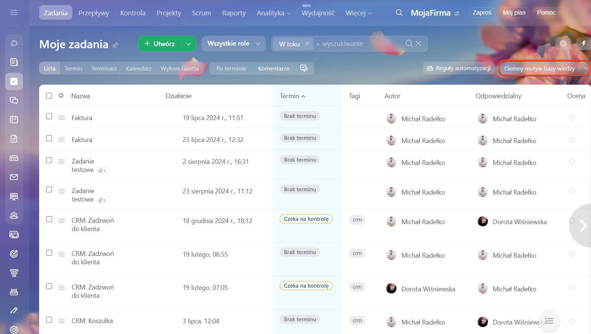Expand the Utwórz button dropdown arrow
Image resolution: width=591 pixels, height=334 pixels.
pyautogui.click(x=188, y=44)
